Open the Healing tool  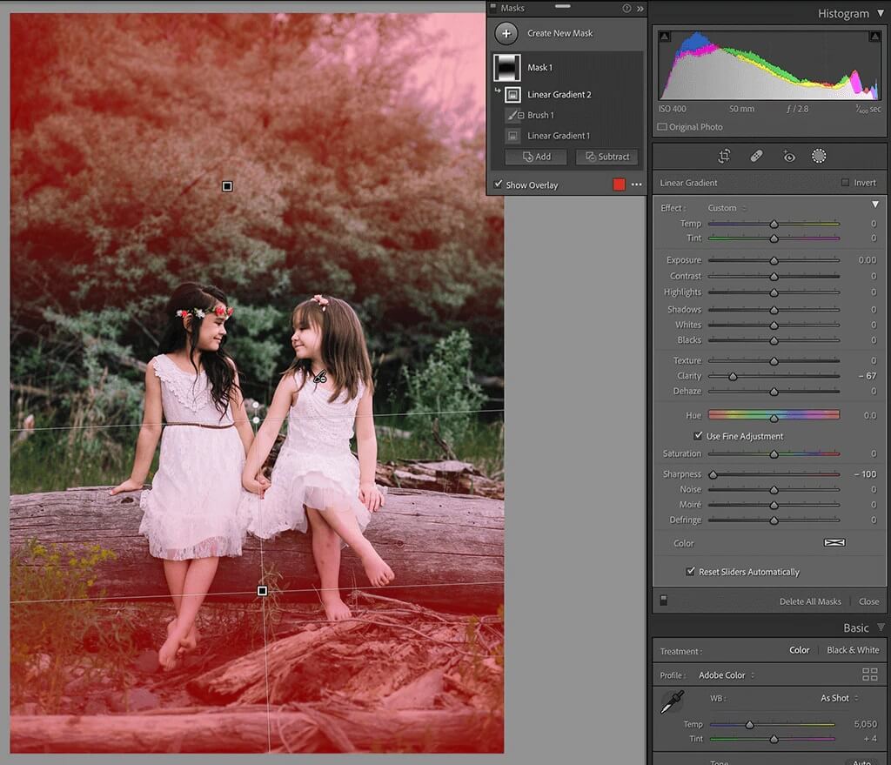pyautogui.click(x=755, y=156)
